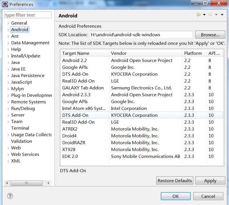This screenshot has width=229, height=205.
Task: Sort by Target Name column header
Action: [85, 53]
